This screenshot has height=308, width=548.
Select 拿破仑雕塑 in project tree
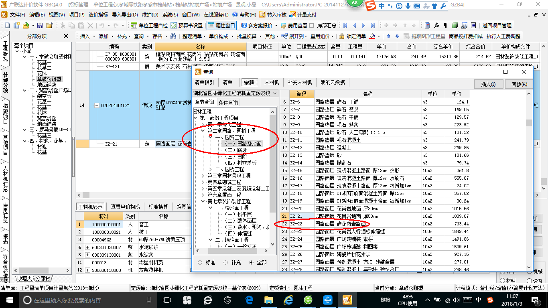tap(50, 79)
